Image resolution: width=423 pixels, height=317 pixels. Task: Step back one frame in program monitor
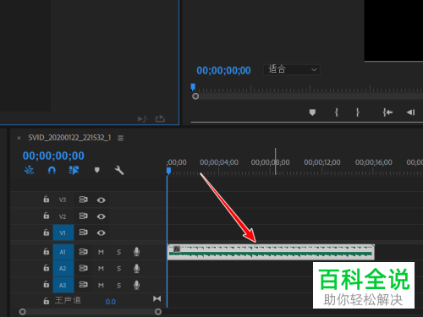411,112
